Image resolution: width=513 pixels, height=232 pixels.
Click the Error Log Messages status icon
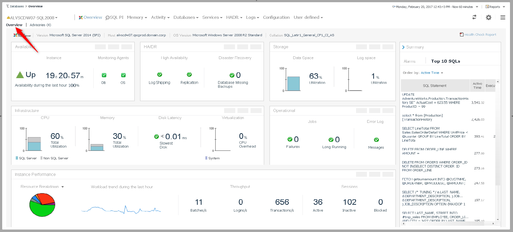tap(376, 140)
